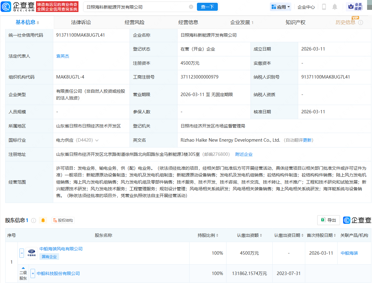Screen dimensions: 372x283
Task: Expand the 电力供应 industry dropdown chevron
Action: click(97, 140)
